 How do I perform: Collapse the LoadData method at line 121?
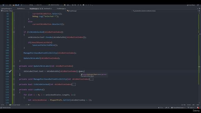click(x=14, y=90)
